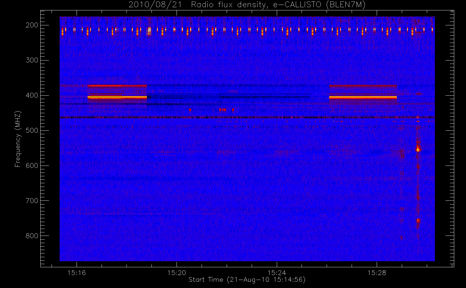466x288 pixels.
Task: Click the "Frequency (MHz)" axis label
Action: [x=18, y=139]
